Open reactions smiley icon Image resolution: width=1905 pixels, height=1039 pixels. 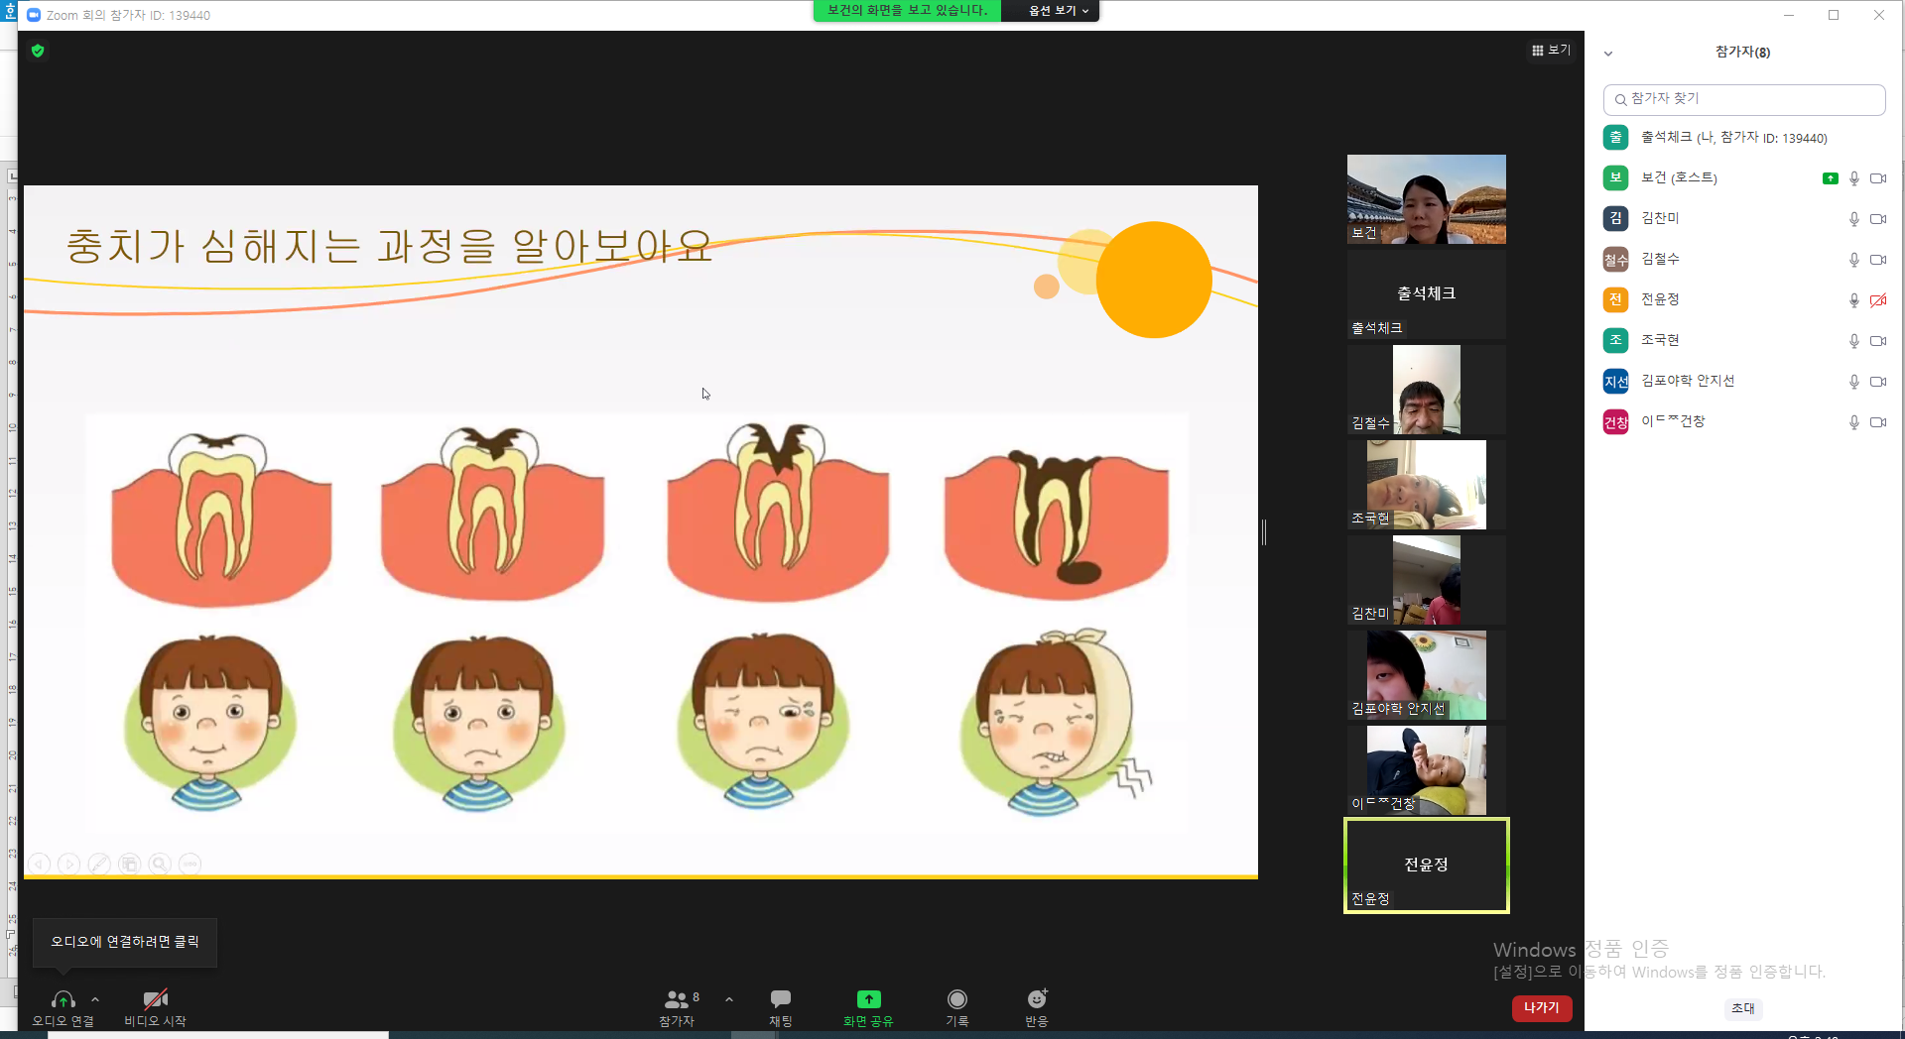coord(1037,998)
